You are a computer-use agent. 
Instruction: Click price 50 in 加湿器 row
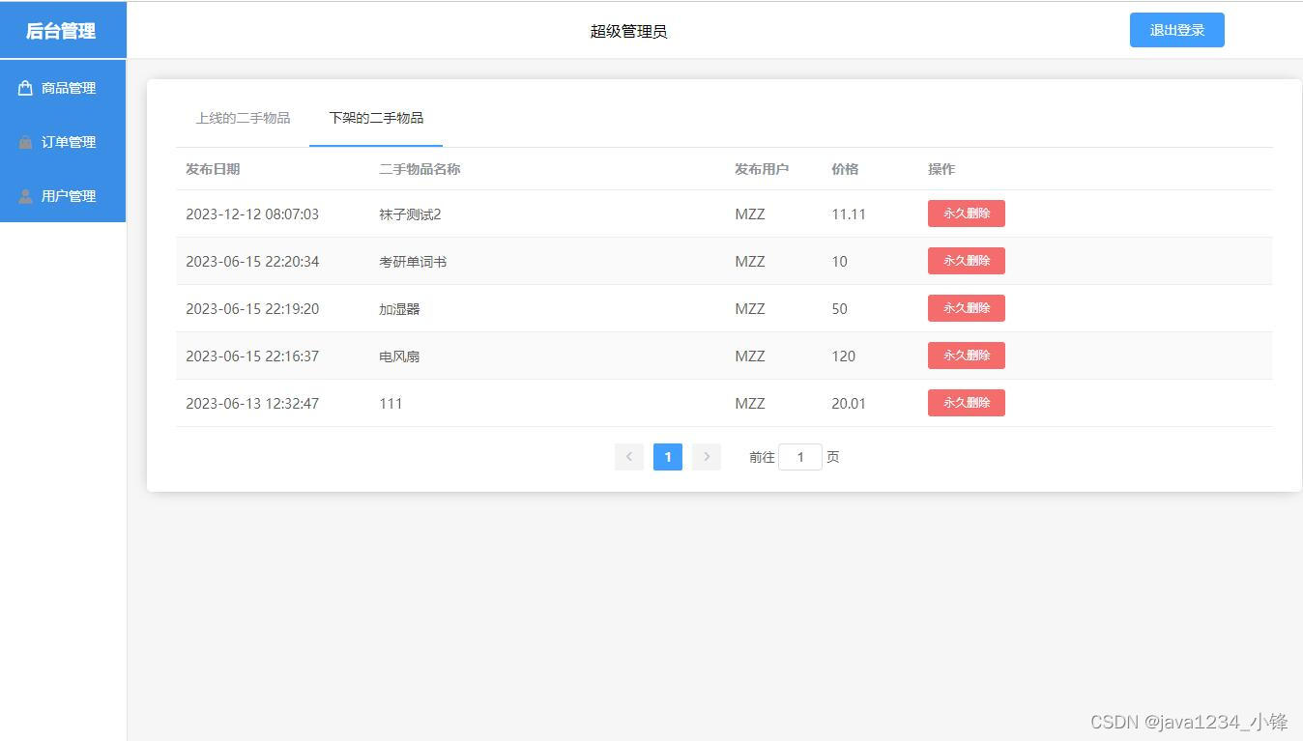[x=839, y=309]
